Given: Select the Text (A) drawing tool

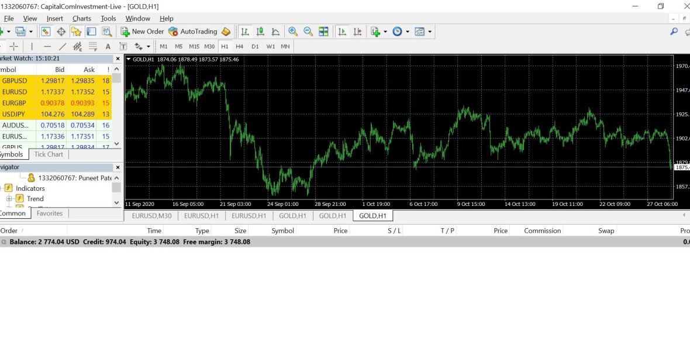Looking at the screenshot, I should (x=108, y=46).
